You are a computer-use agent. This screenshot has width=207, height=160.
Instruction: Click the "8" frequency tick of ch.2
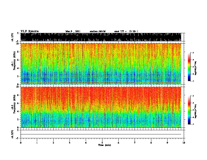click(x=18, y=95)
